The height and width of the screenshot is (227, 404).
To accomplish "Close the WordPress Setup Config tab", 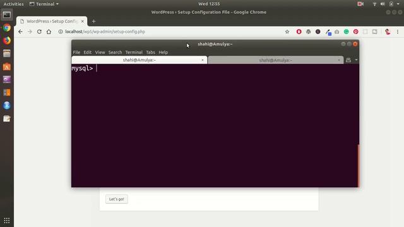I will [83, 21].
